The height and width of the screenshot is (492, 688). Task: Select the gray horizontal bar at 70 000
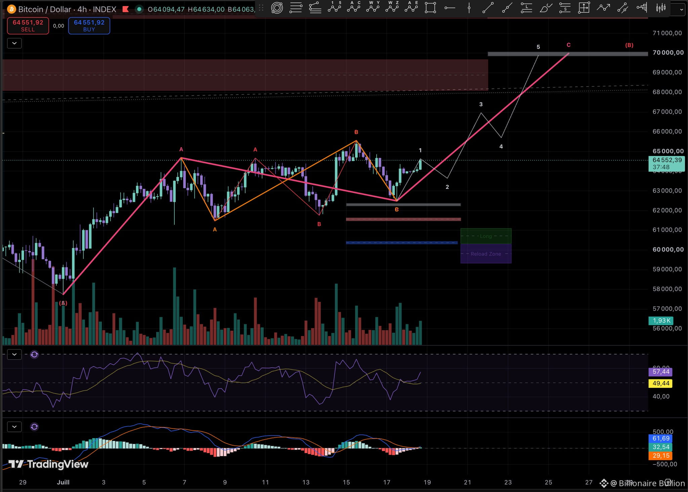point(568,54)
